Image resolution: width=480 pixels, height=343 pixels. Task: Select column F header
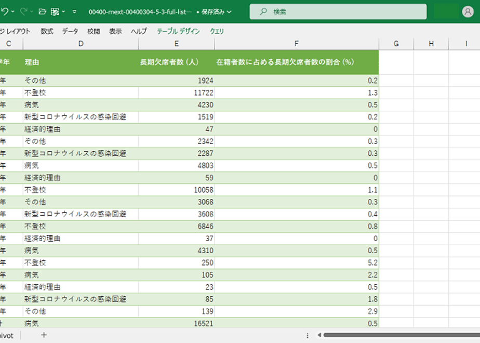point(296,44)
